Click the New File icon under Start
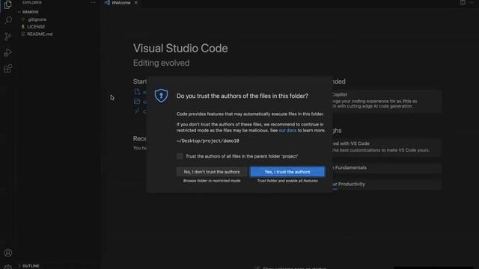 pyautogui.click(x=137, y=91)
